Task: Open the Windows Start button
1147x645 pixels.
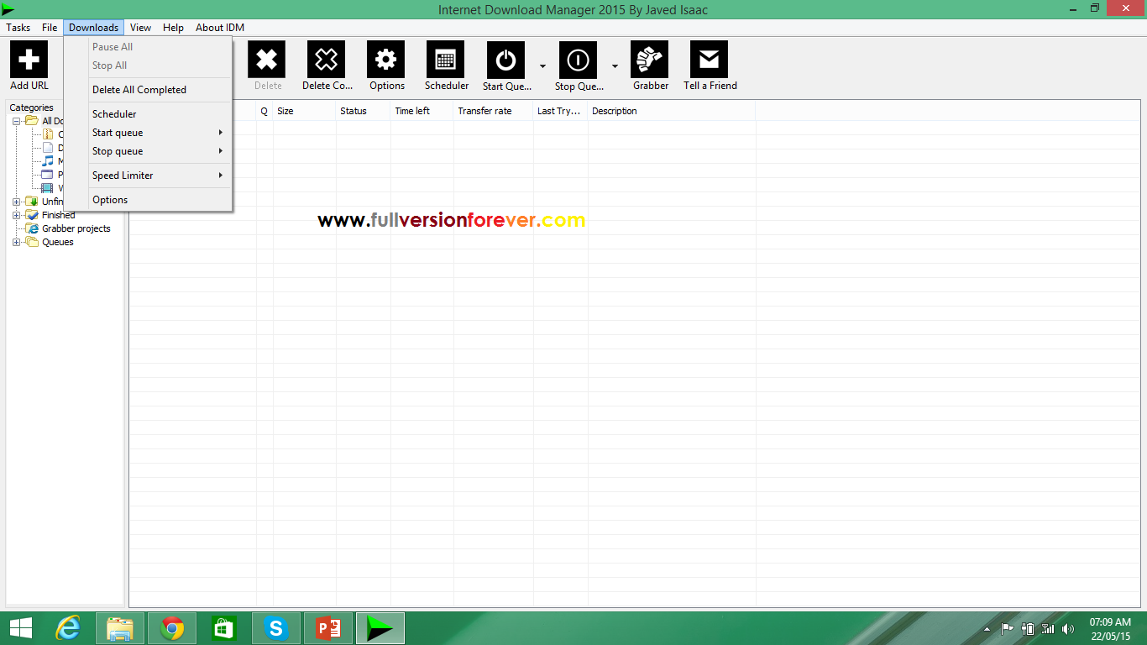Action: (21, 628)
